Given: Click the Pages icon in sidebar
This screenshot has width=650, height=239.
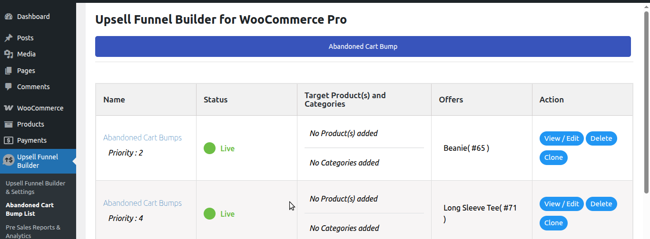Looking at the screenshot, I should [x=9, y=71].
